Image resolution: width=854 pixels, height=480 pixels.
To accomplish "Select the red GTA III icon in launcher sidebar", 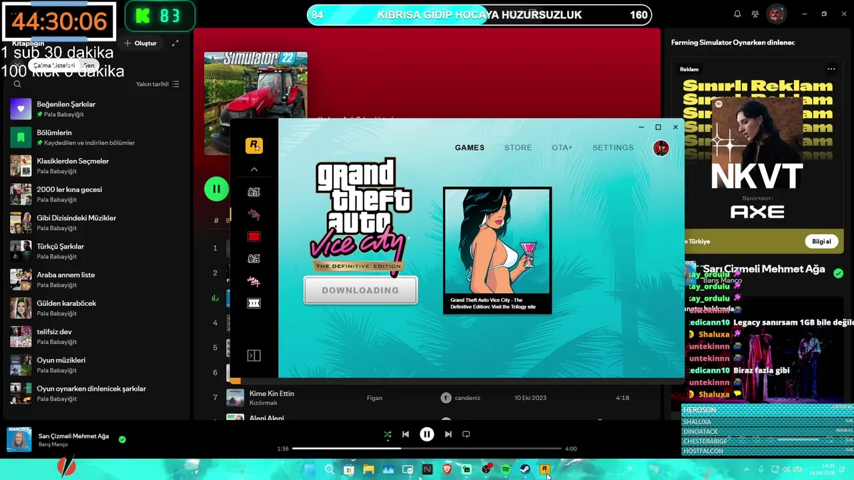I will click(x=254, y=237).
